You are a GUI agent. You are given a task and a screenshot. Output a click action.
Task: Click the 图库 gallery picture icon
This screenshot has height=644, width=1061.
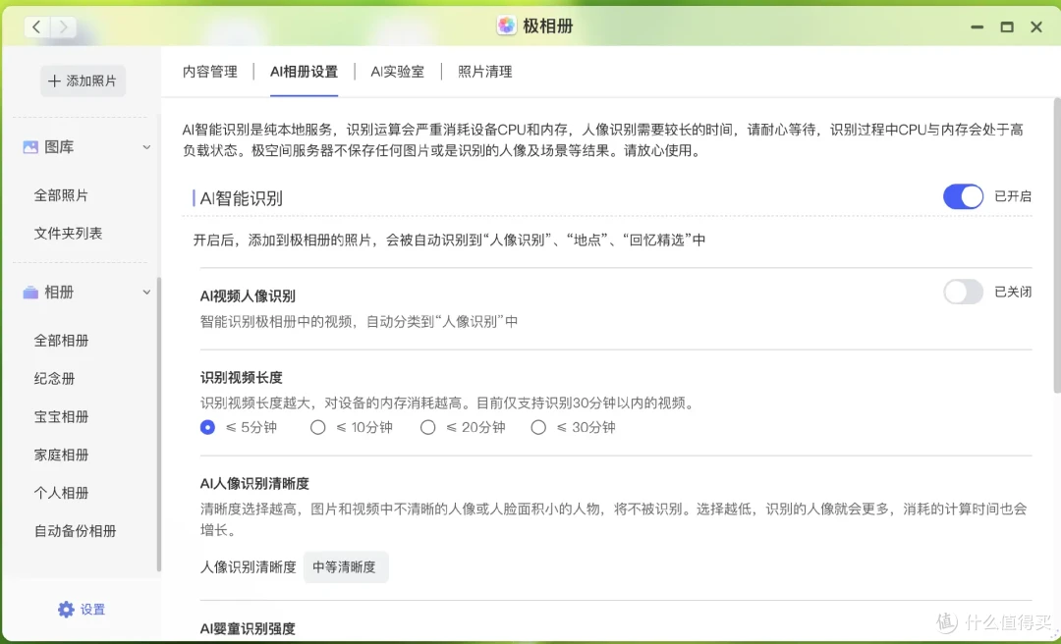[30, 147]
